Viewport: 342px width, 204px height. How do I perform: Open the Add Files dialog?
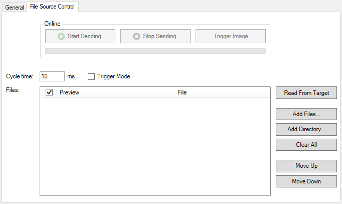click(306, 114)
